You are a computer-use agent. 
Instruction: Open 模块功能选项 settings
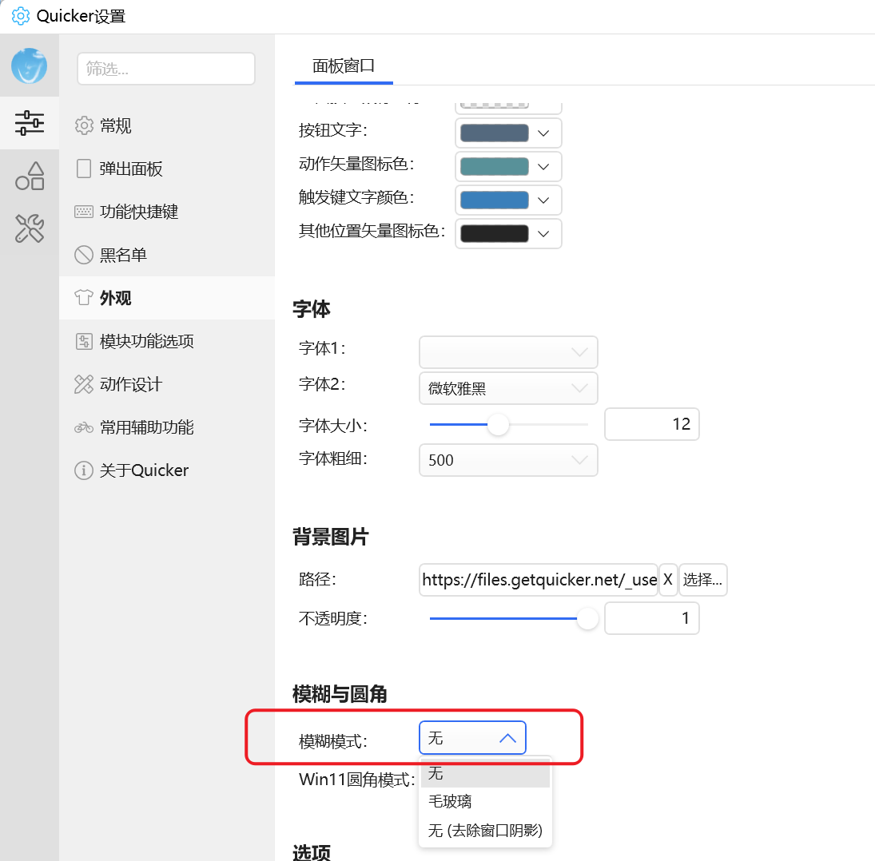[167, 341]
